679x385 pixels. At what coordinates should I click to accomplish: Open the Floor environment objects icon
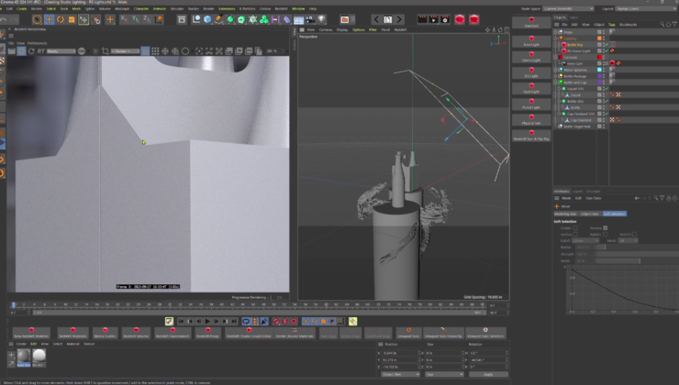pos(299,19)
